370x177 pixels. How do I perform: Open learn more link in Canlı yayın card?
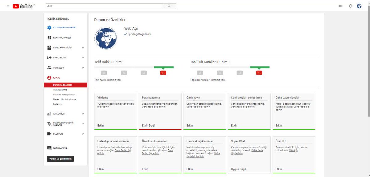[x=198, y=107]
